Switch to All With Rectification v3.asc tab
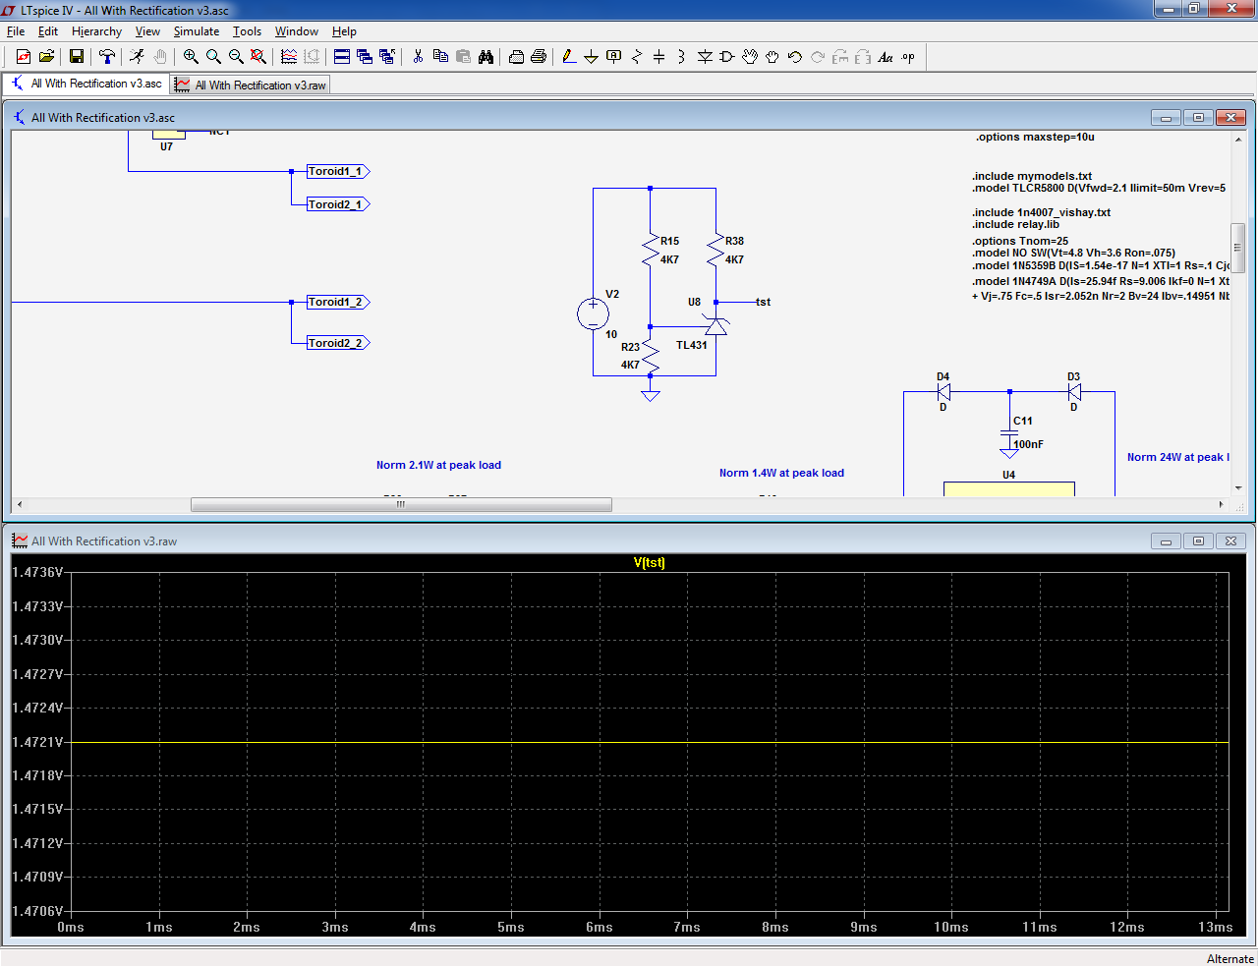Screen dimensions: 1258x967 (x=86, y=84)
